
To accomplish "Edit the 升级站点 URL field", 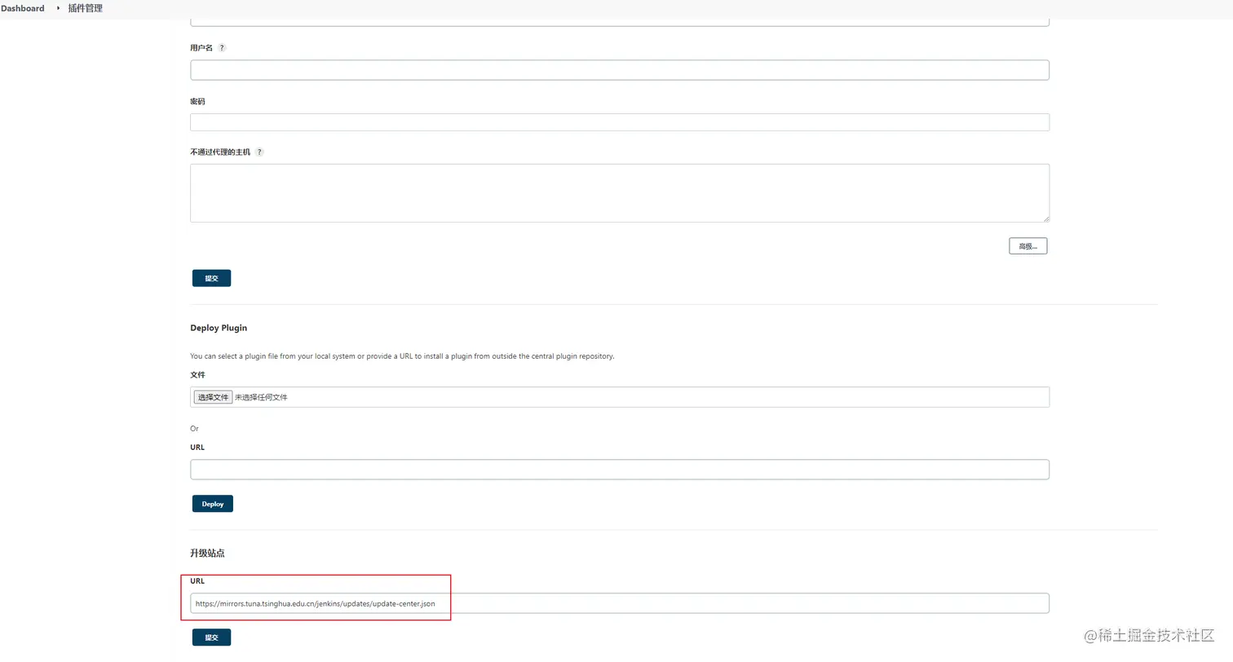I will pyautogui.click(x=619, y=603).
